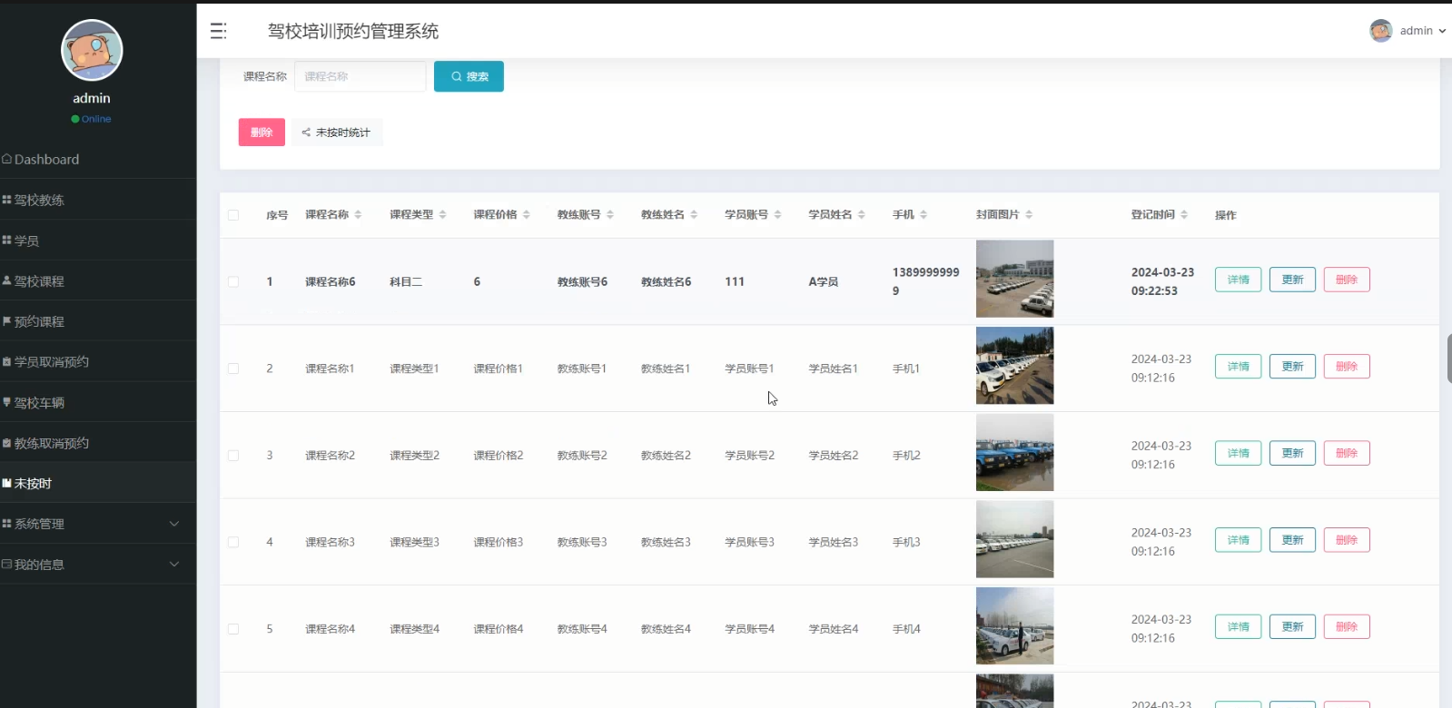This screenshot has width=1452, height=708.
Task: Click the icon beside 我的信息
Action: [6, 564]
